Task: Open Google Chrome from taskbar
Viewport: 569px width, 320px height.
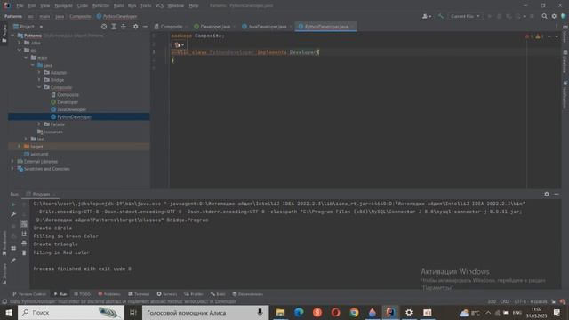Action: (x=354, y=312)
